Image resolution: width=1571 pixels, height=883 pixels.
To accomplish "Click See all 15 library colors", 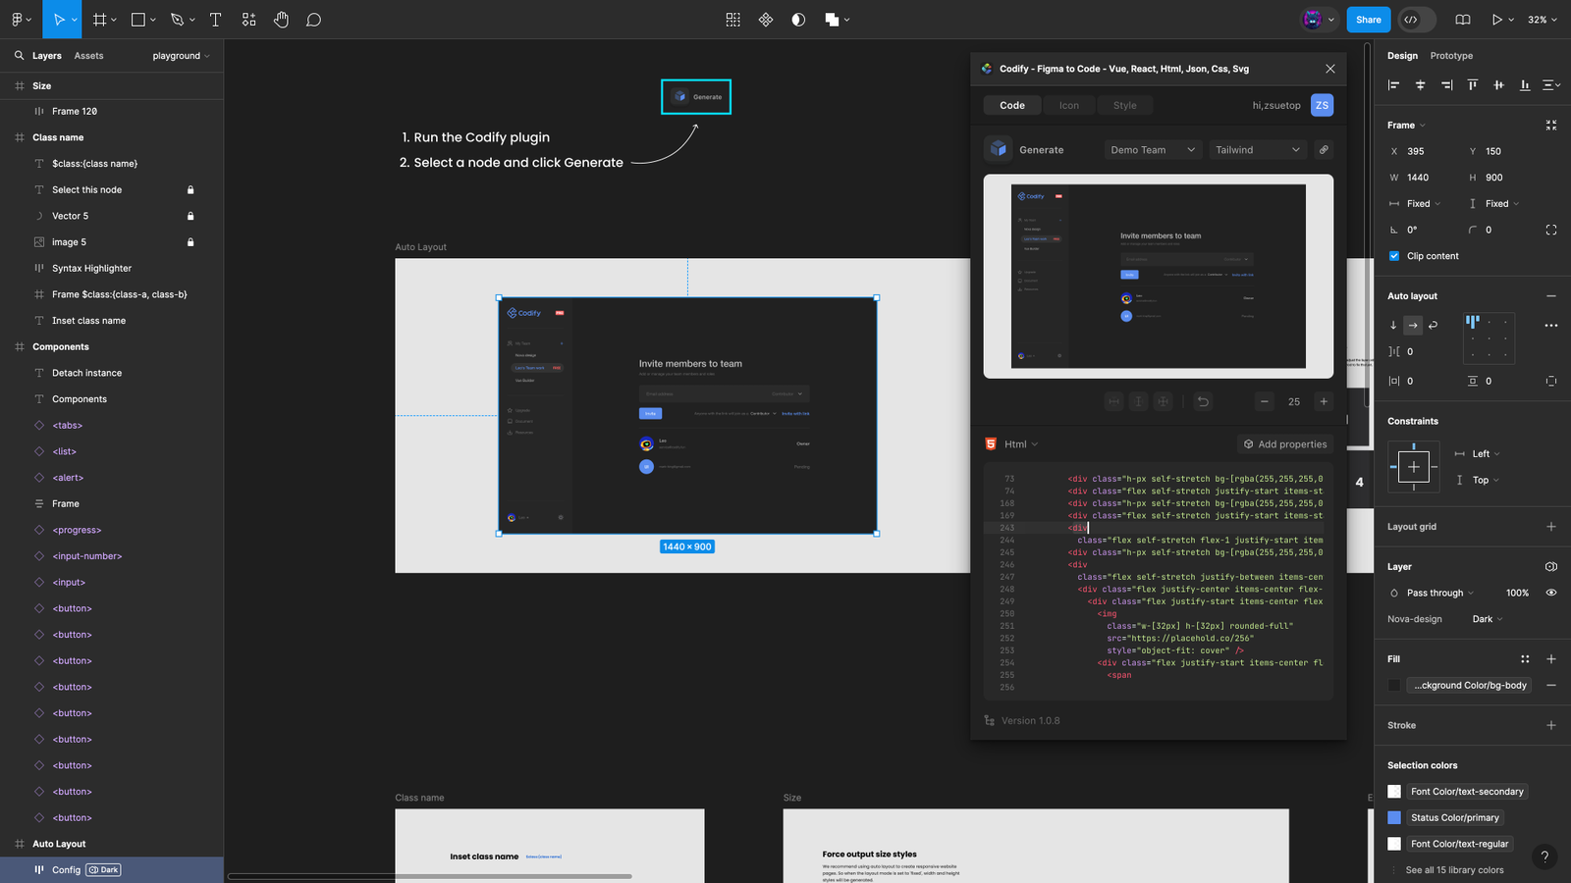I will pyautogui.click(x=1454, y=870).
